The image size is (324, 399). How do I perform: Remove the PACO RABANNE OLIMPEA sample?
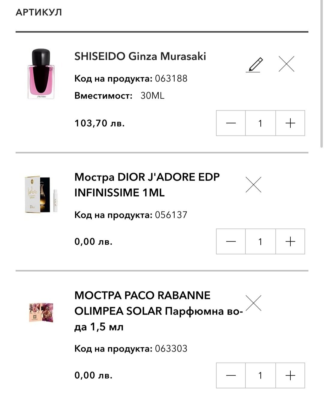pyautogui.click(x=253, y=303)
